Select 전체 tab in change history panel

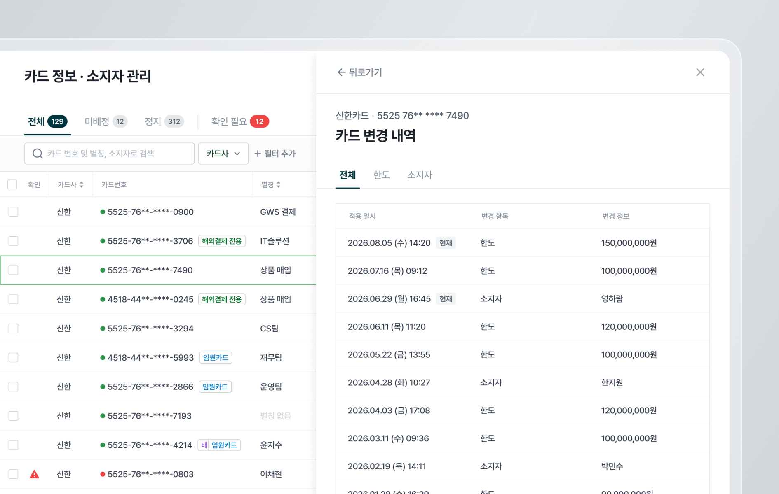tap(347, 175)
